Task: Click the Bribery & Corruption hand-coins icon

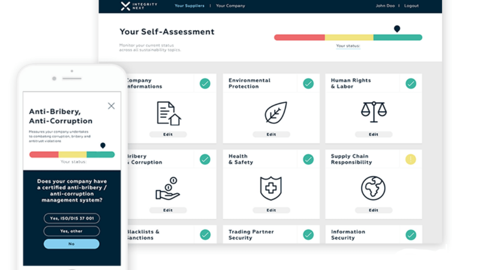Action: coord(168,188)
